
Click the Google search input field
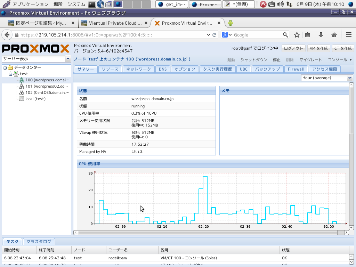coord(257,35)
